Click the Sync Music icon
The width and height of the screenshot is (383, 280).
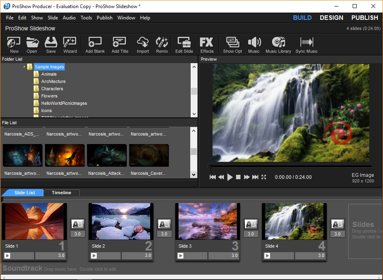306,45
